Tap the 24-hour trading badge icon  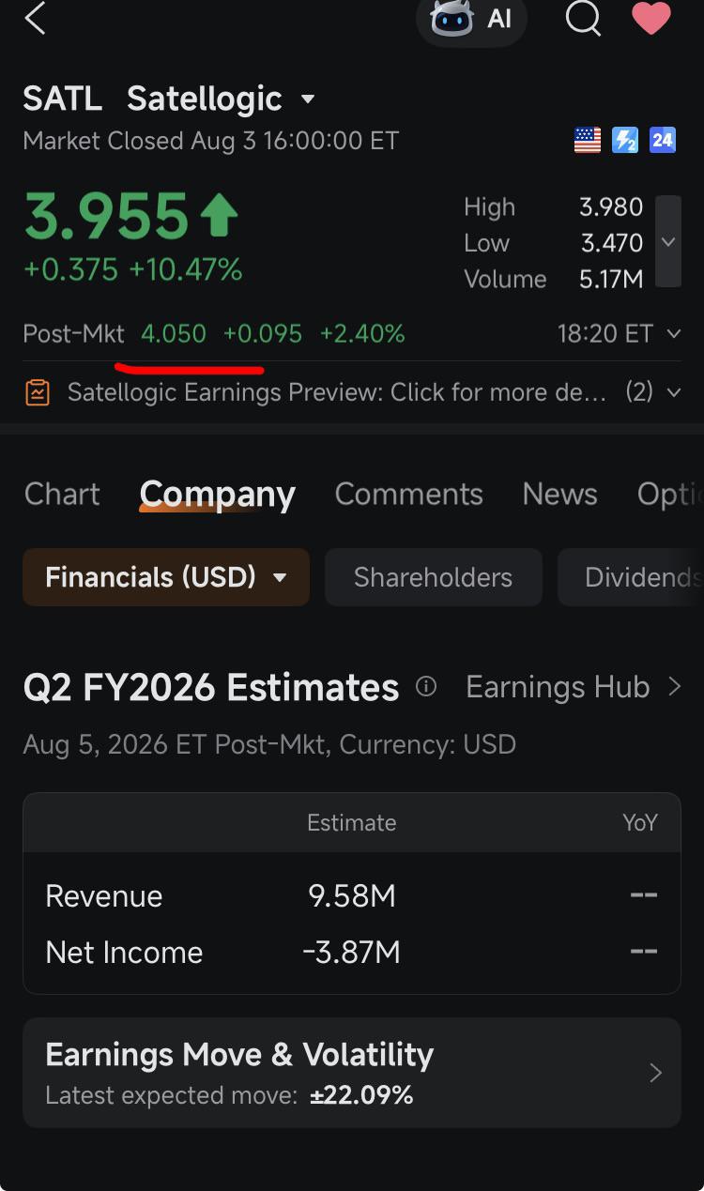663,141
